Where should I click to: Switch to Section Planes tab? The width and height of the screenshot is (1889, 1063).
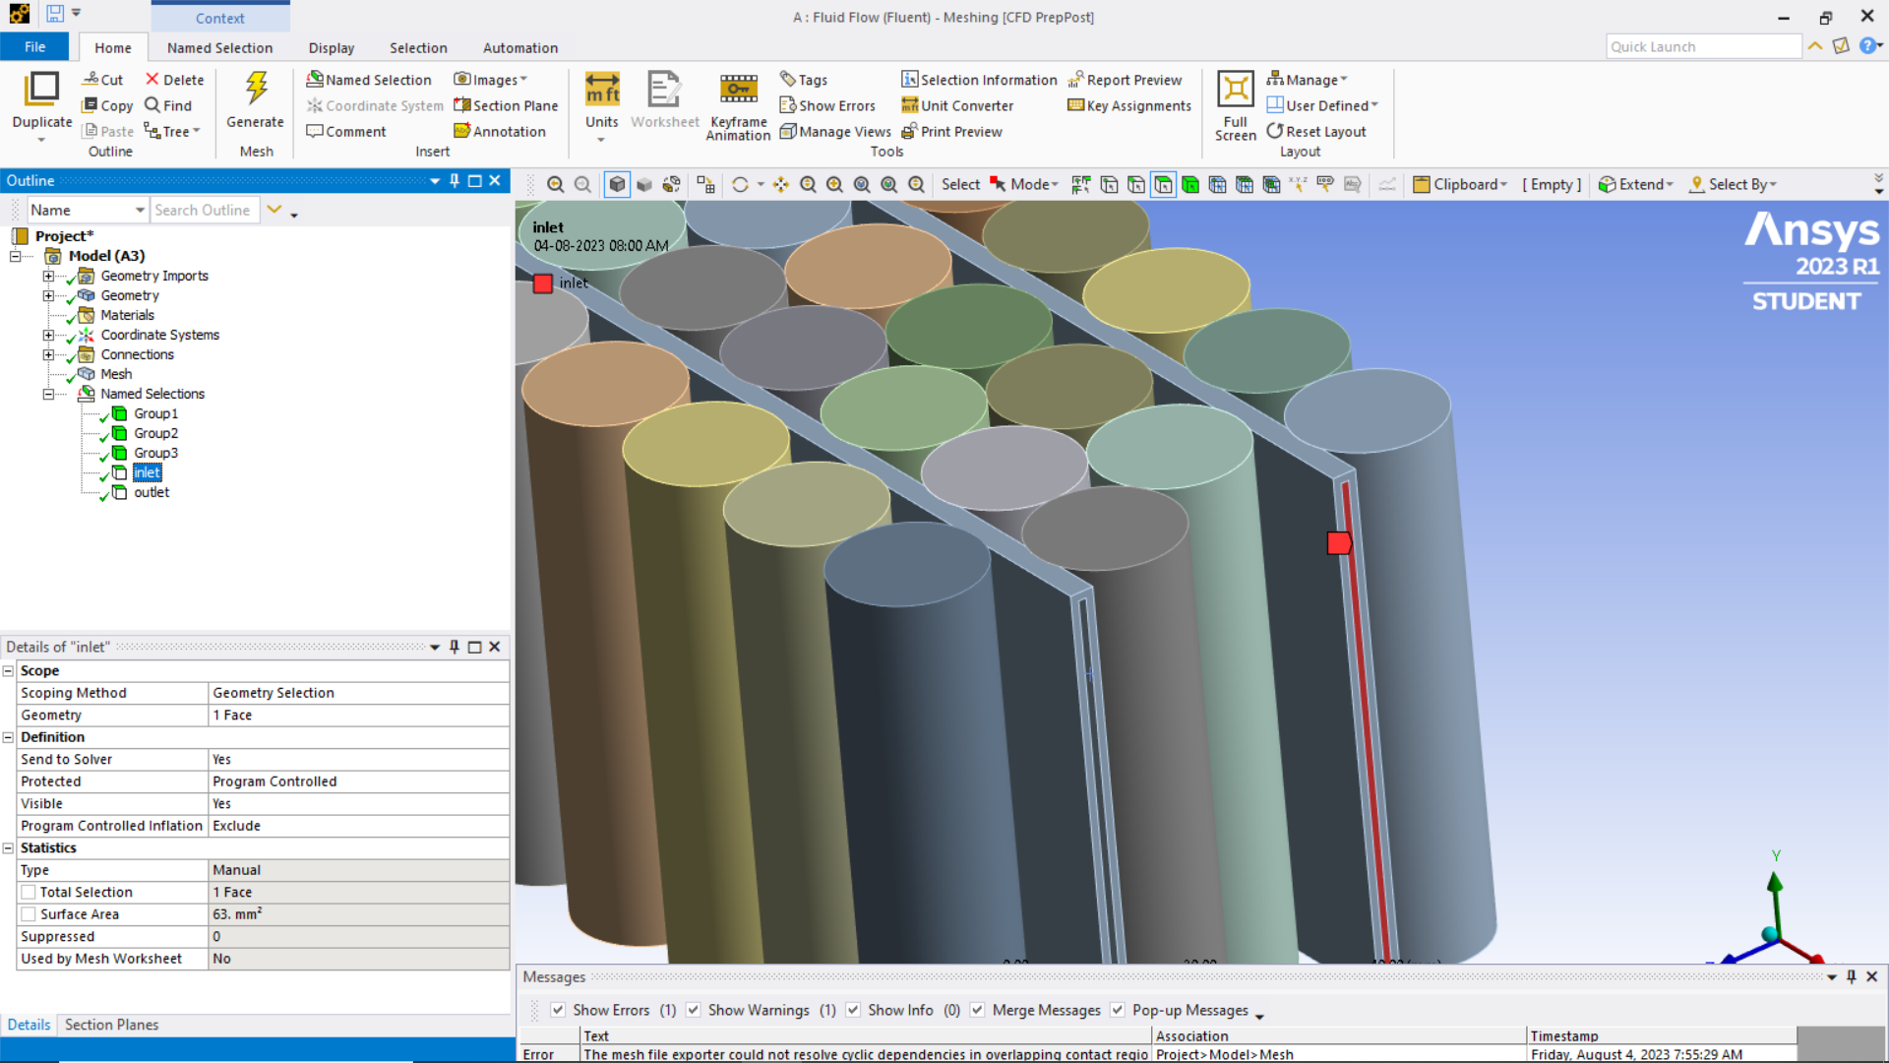coord(111,1025)
